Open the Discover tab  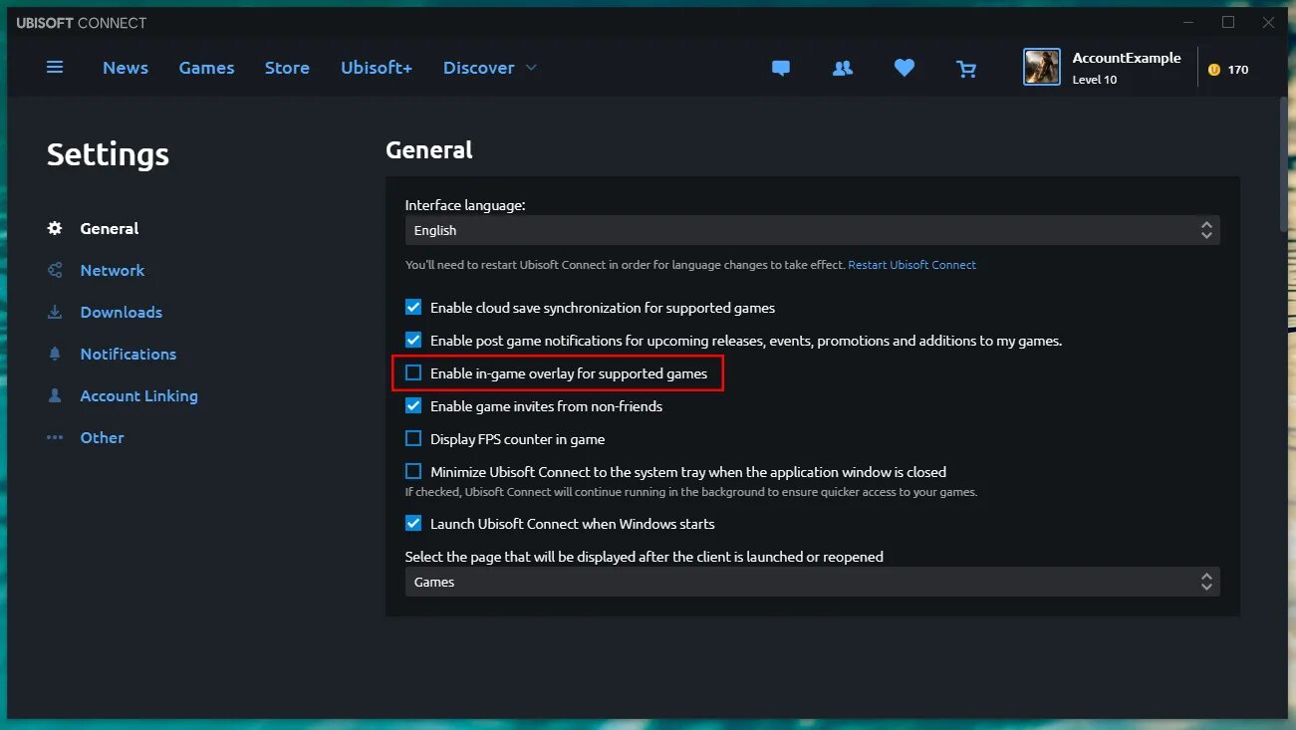point(479,68)
